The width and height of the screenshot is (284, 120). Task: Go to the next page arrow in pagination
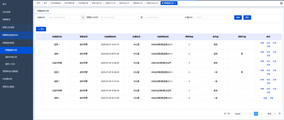tap(262, 114)
